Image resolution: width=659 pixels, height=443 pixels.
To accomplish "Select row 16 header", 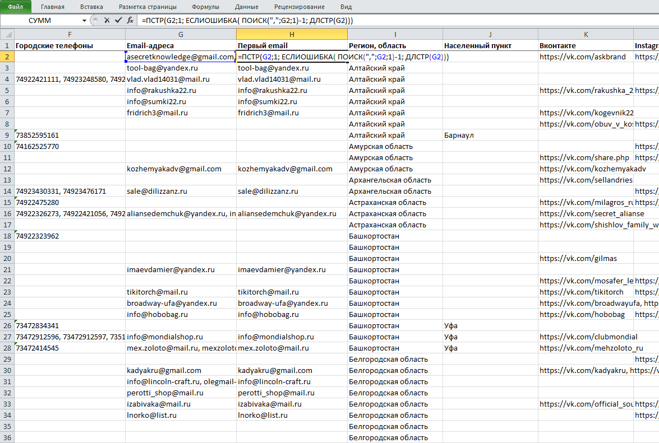I will pos(7,213).
